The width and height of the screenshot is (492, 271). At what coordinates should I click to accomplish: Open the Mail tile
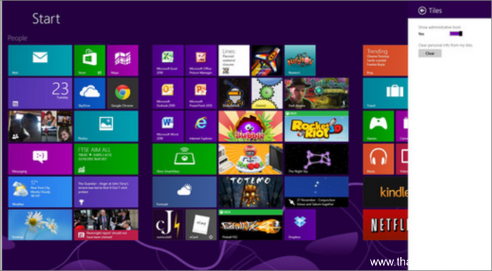coord(40,60)
